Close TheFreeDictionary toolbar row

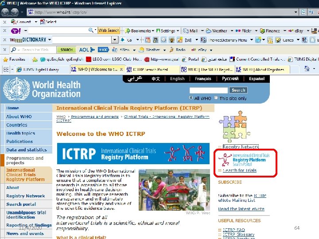[x=5, y=40]
